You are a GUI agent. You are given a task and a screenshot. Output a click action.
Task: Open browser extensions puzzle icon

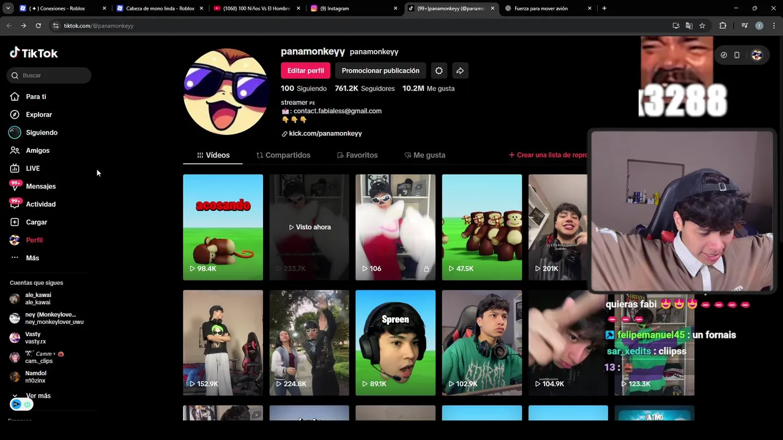[x=723, y=26]
